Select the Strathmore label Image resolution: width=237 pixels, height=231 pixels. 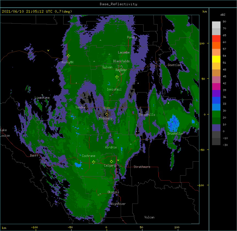pyautogui.click(x=142, y=167)
